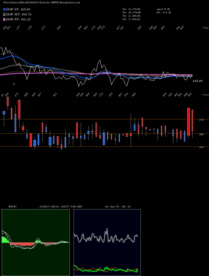Click the 163 price level label
Viewport: 209px width, 276px height.
point(201,135)
